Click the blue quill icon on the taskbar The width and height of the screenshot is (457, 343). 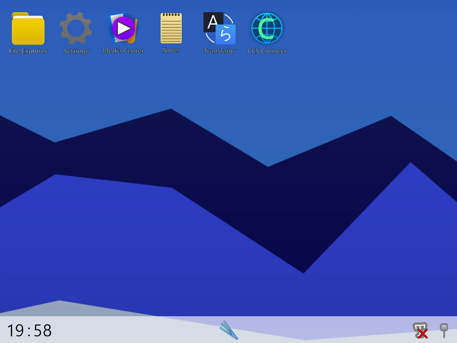coord(228,330)
